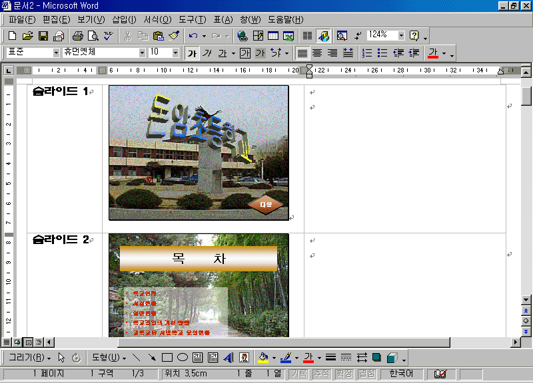
Task: Toggle character shading
Action: (x=260, y=53)
